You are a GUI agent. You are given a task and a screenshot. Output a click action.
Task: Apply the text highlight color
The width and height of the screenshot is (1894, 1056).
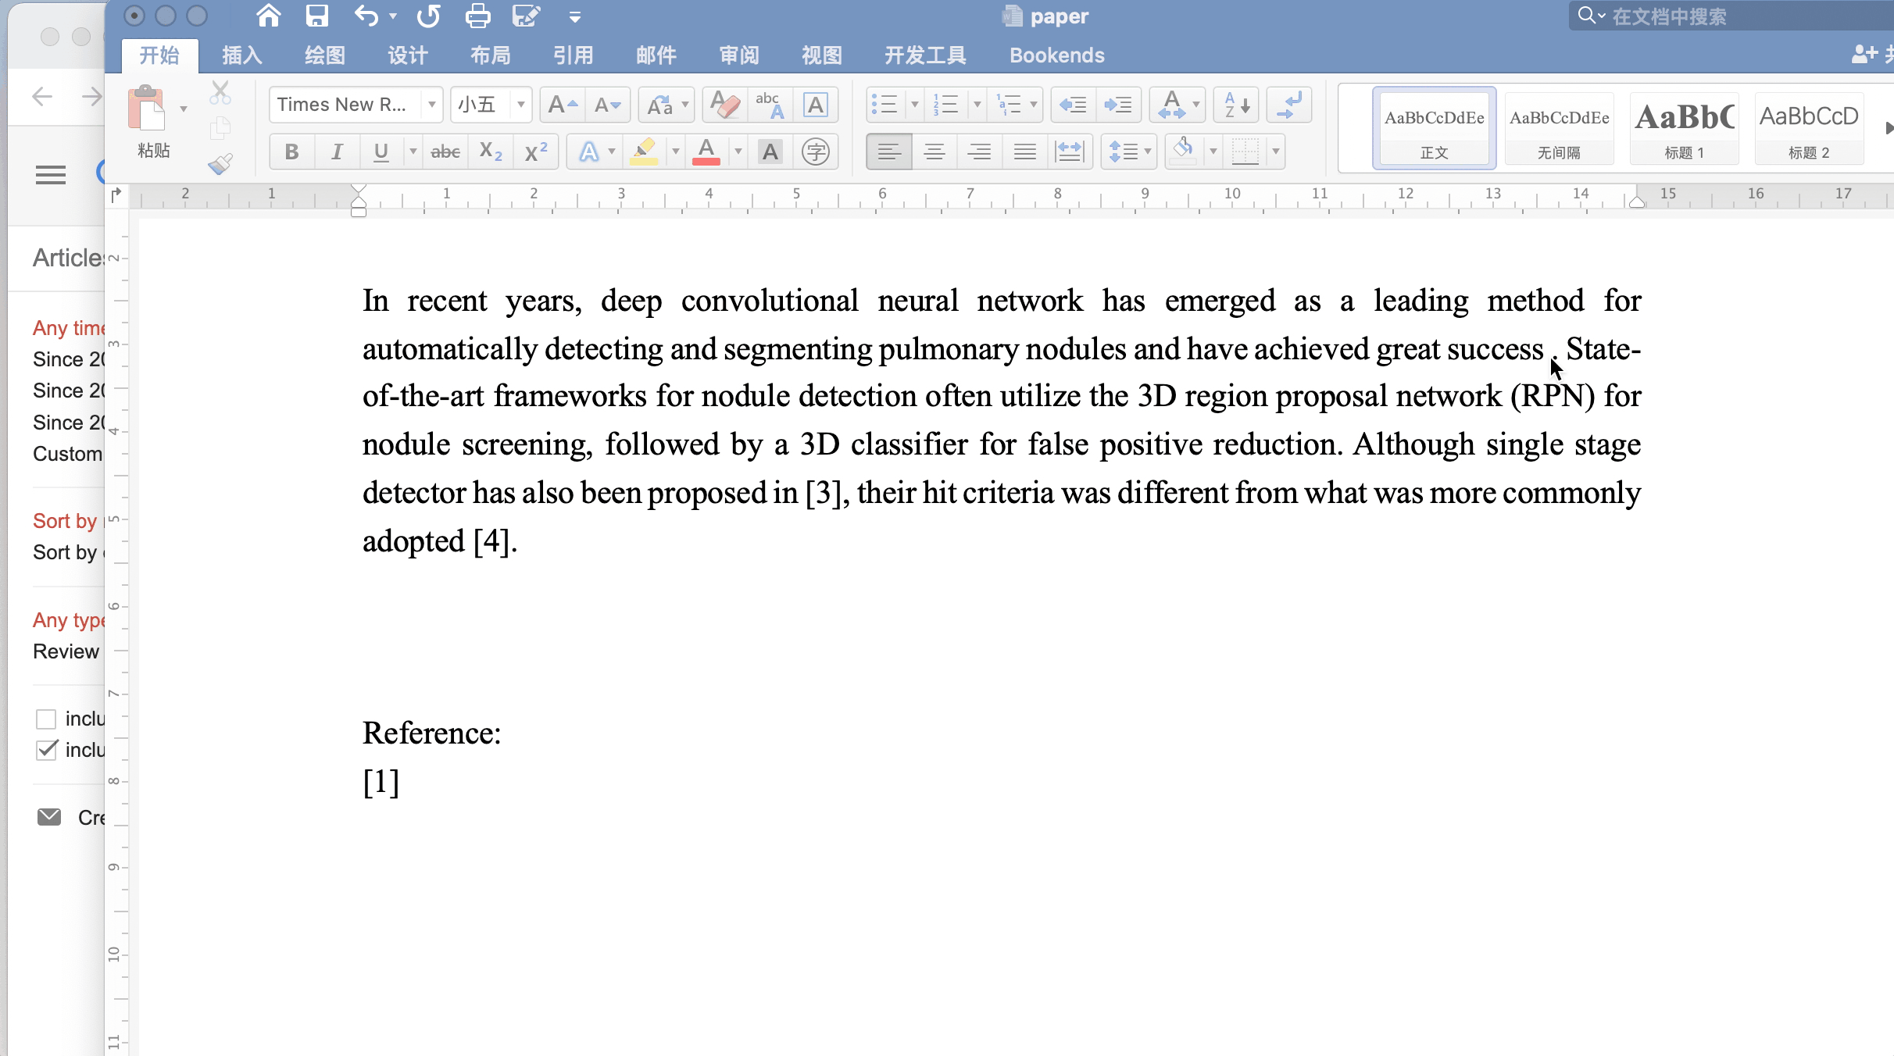pyautogui.click(x=644, y=151)
